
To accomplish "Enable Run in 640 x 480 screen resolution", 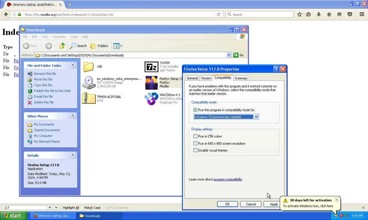I will pos(195,144).
